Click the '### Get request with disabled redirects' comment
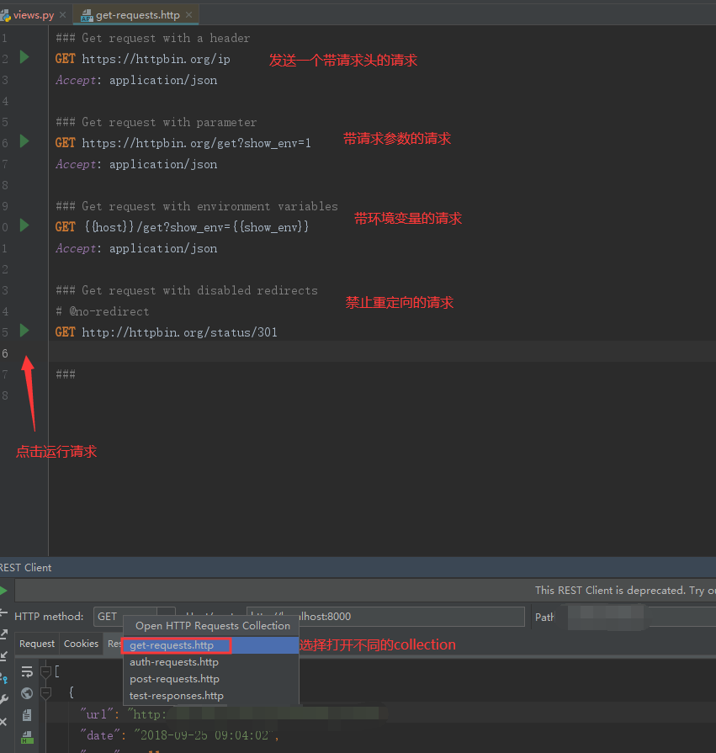This screenshot has height=753, width=716. [x=187, y=290]
